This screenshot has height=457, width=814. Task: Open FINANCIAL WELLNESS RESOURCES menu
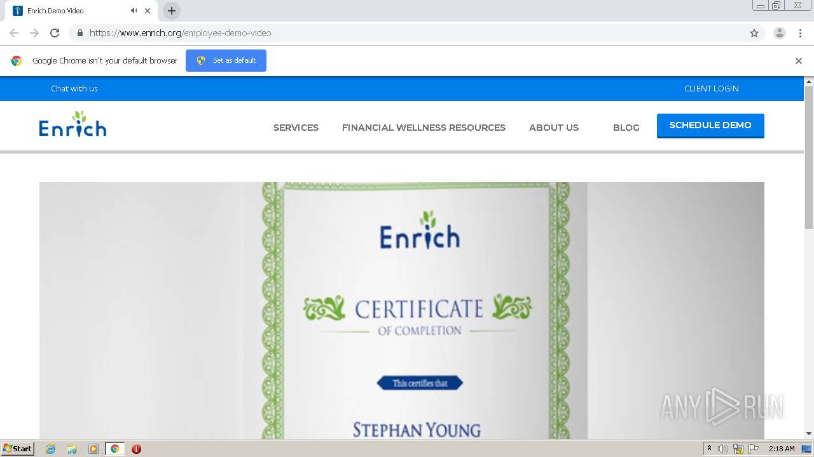point(424,128)
